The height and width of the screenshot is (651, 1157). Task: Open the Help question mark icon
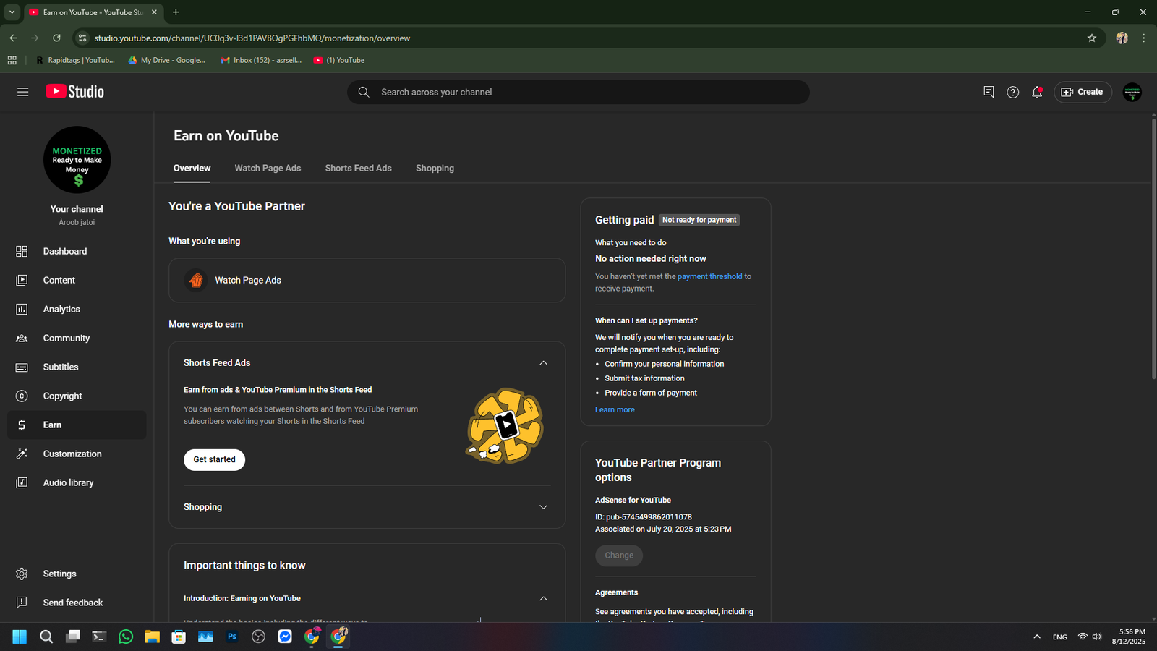[1012, 92]
